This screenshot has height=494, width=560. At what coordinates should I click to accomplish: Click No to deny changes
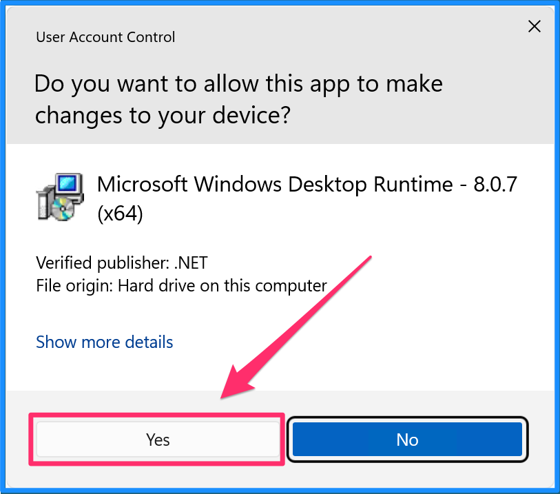click(x=407, y=440)
